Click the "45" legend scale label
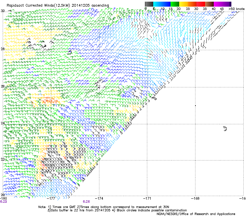Screen dimensions: 246x216 [222, 9]
